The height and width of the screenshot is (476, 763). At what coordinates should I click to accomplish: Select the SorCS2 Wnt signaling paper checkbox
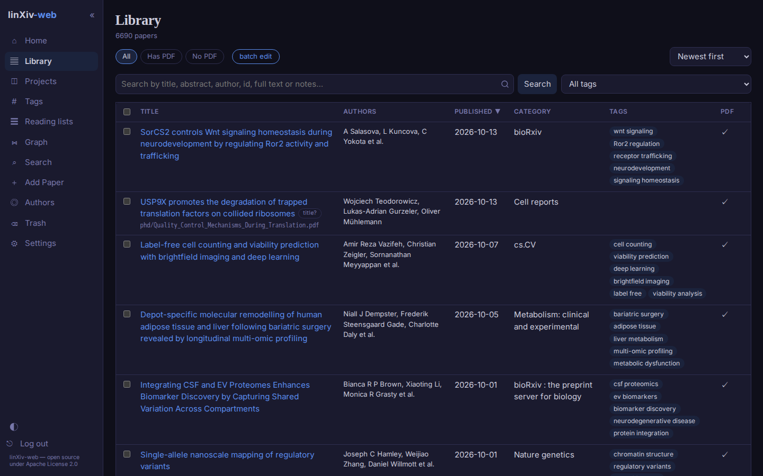coord(127,131)
